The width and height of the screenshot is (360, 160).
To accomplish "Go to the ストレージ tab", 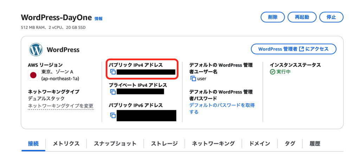I will (x=164, y=144).
